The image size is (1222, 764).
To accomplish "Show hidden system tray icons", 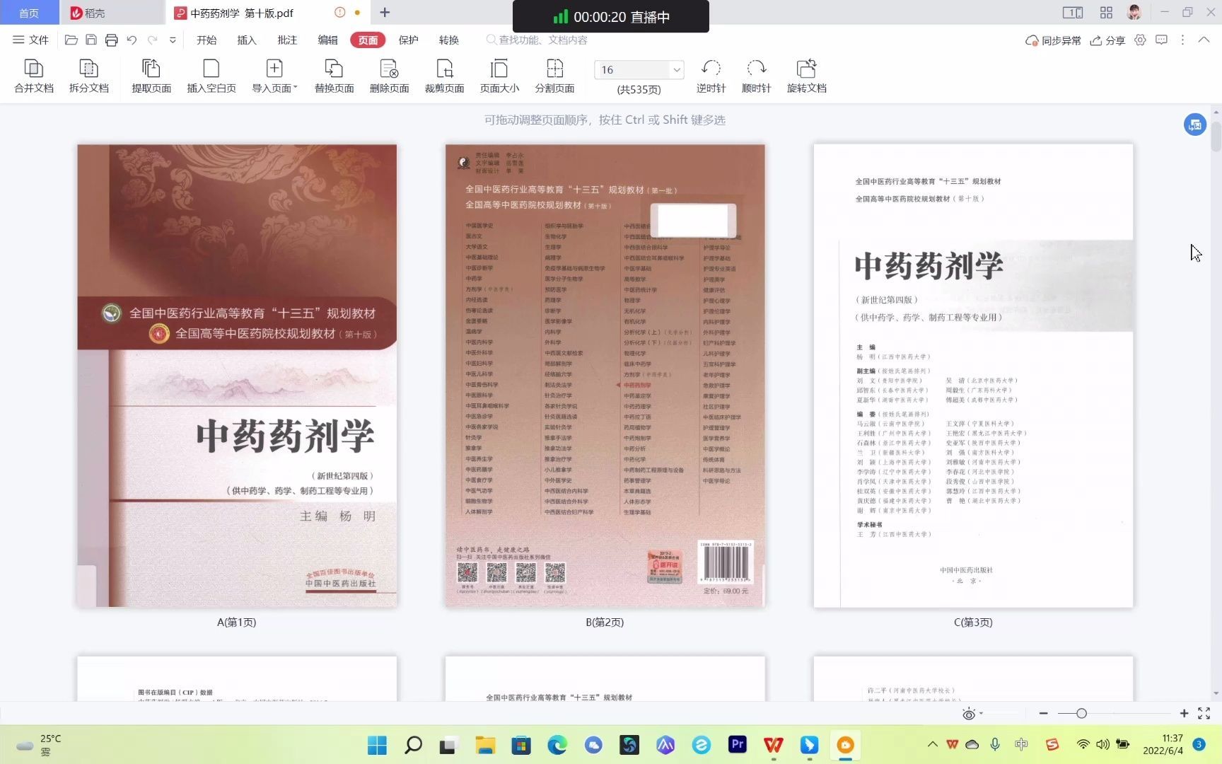I will coord(933,744).
